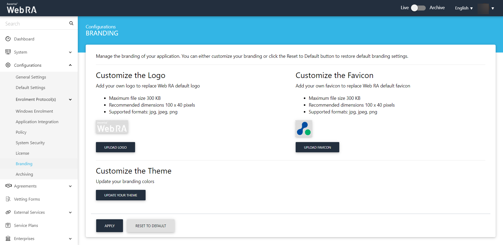Screen dimensions: 503x245
Task: Click the WebRA logo in header
Action: point(22,8)
